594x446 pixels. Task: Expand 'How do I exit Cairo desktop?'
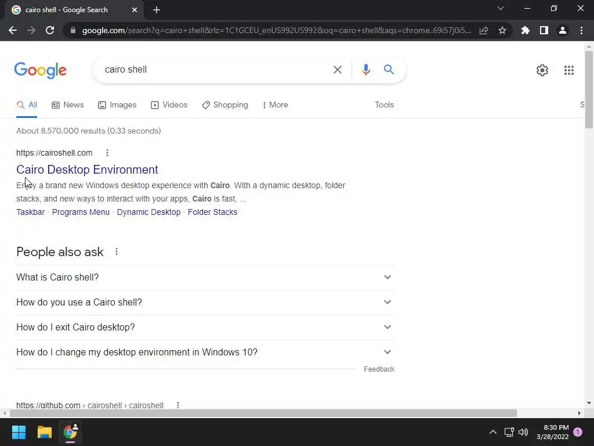point(205,328)
